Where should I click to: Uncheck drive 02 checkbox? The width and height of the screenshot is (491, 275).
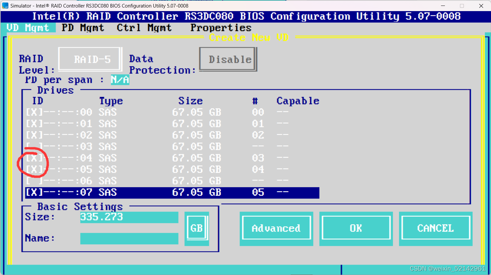34,135
